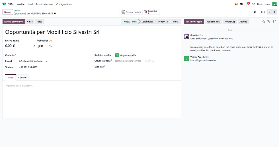Click the 1 / 6 pager counter
Viewport: 279px width, 147px height.
click(263, 12)
